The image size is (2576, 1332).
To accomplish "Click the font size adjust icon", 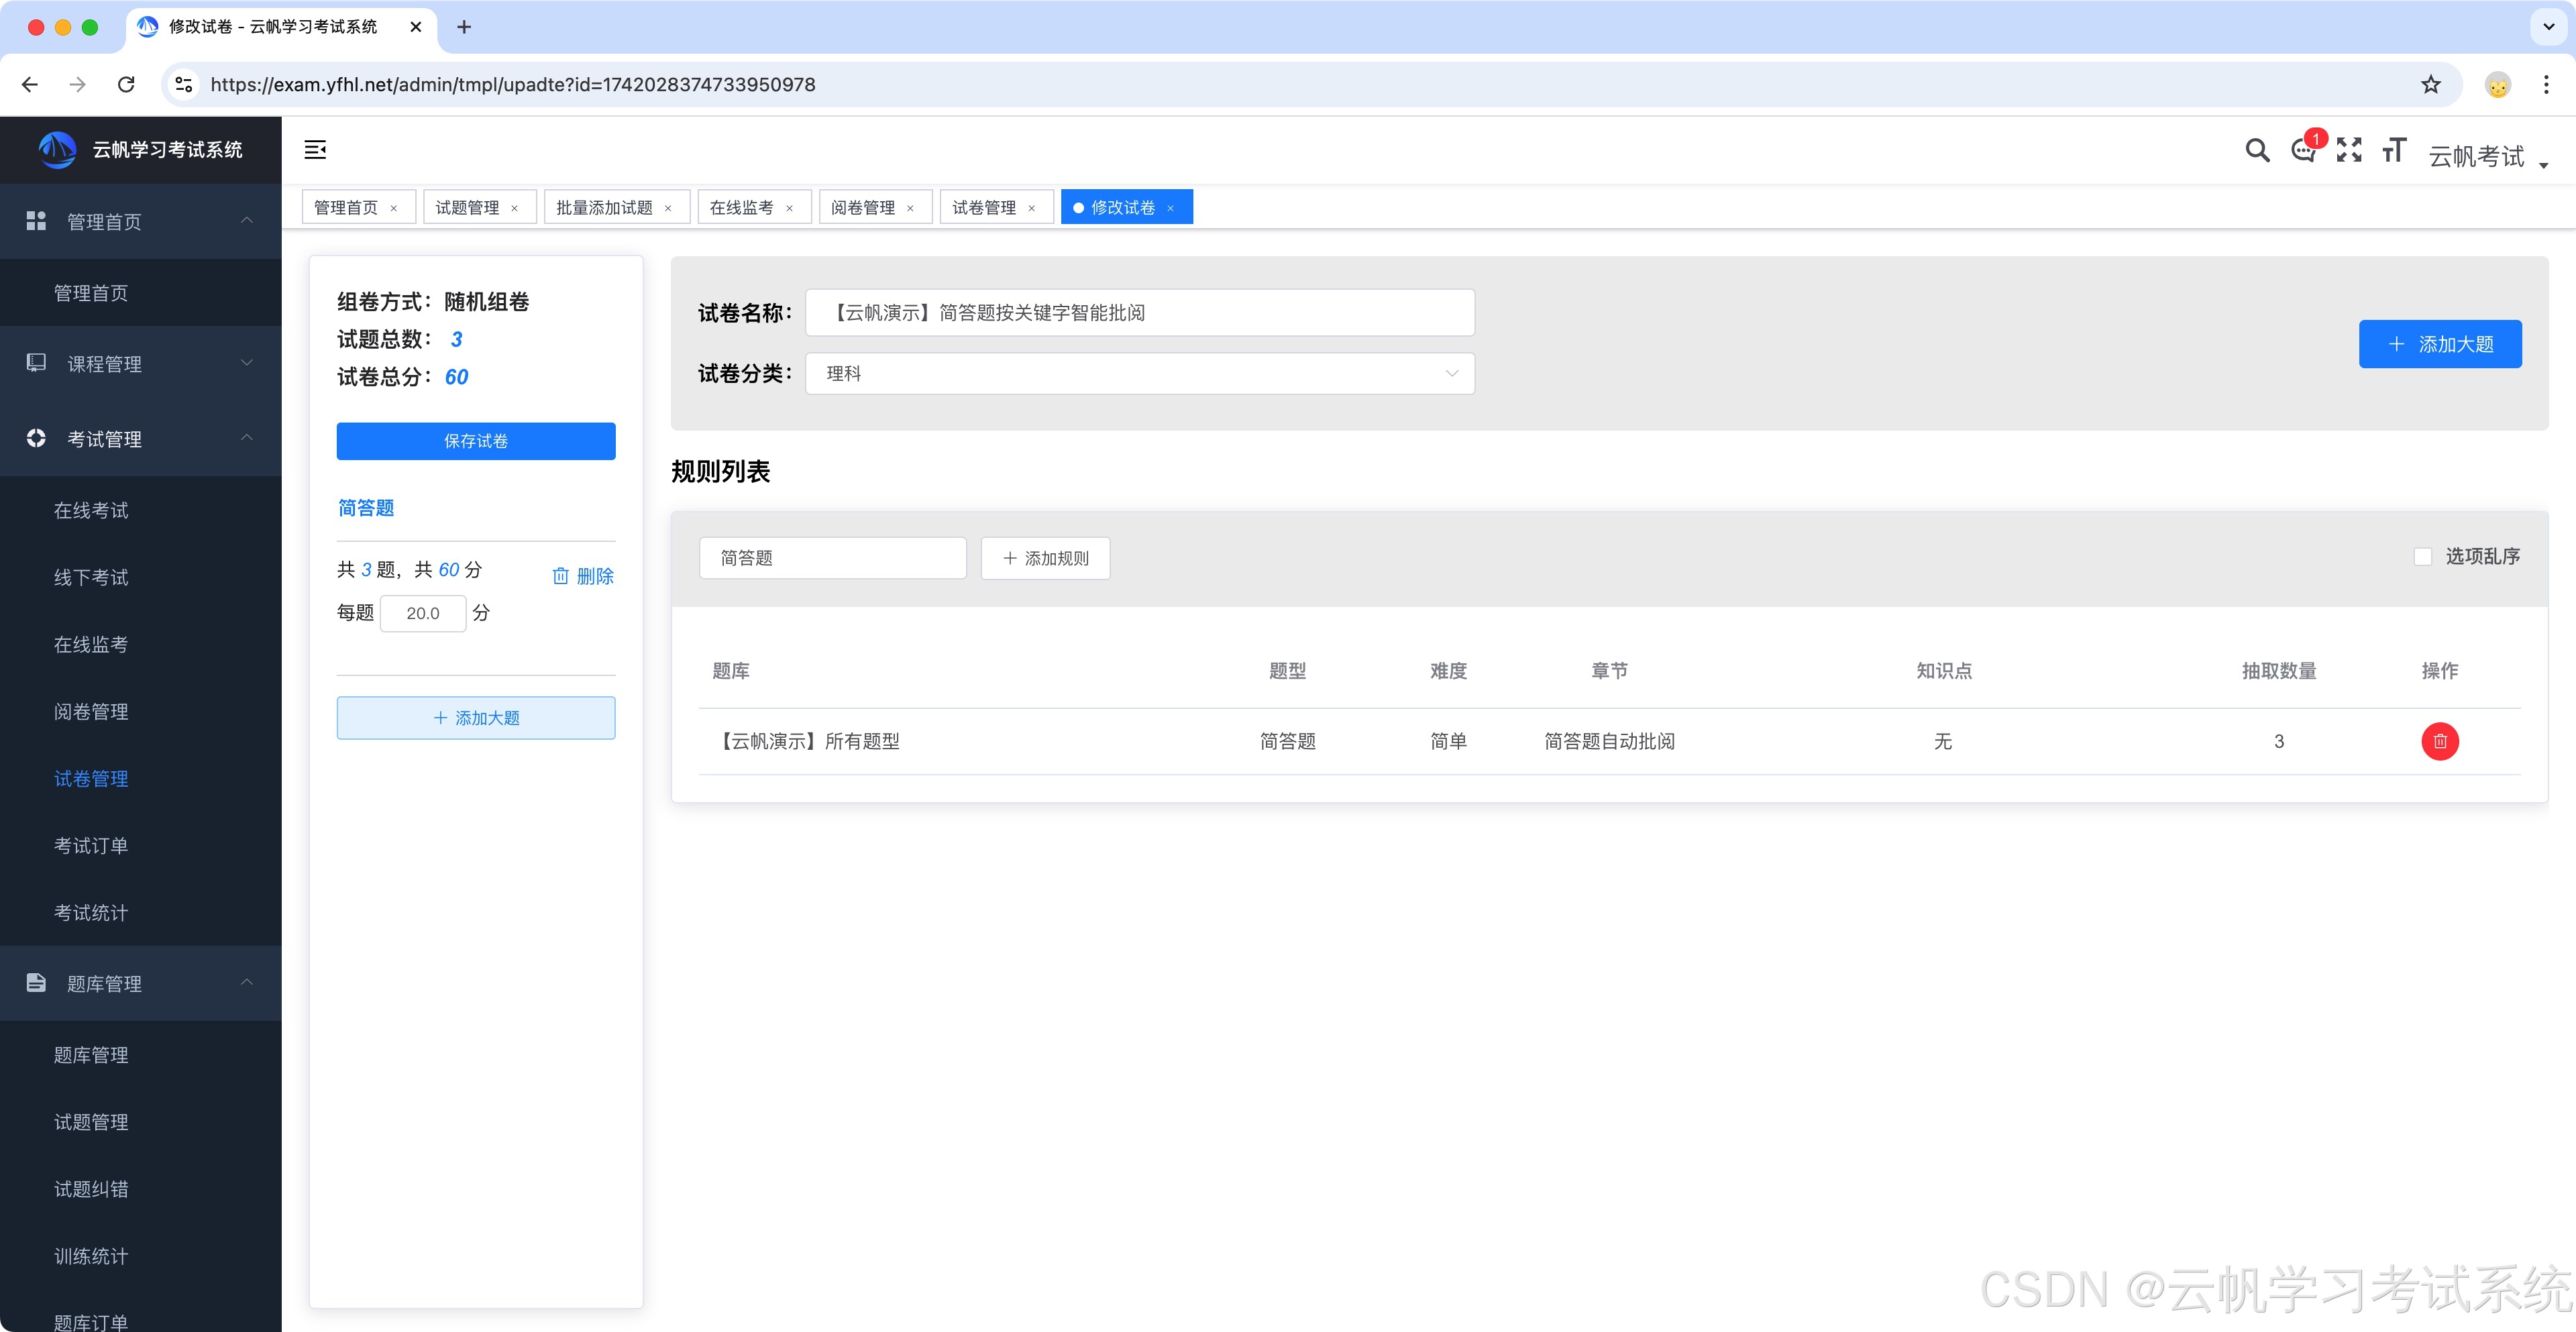I will 2394,150.
